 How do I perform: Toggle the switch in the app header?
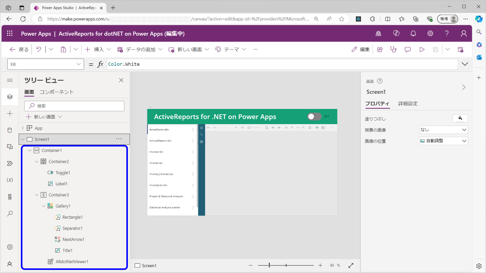(314, 117)
